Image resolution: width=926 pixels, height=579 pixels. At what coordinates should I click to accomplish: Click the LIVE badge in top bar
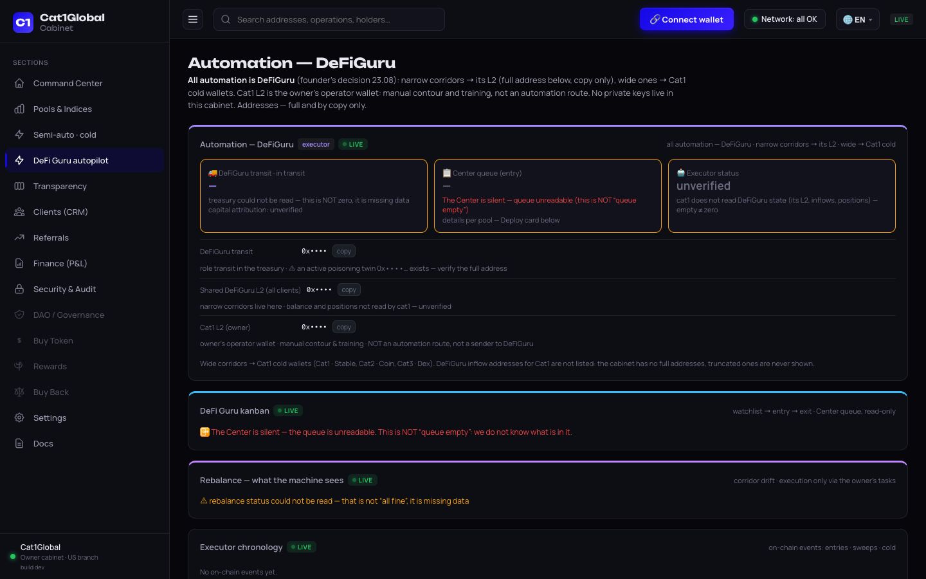tap(901, 19)
